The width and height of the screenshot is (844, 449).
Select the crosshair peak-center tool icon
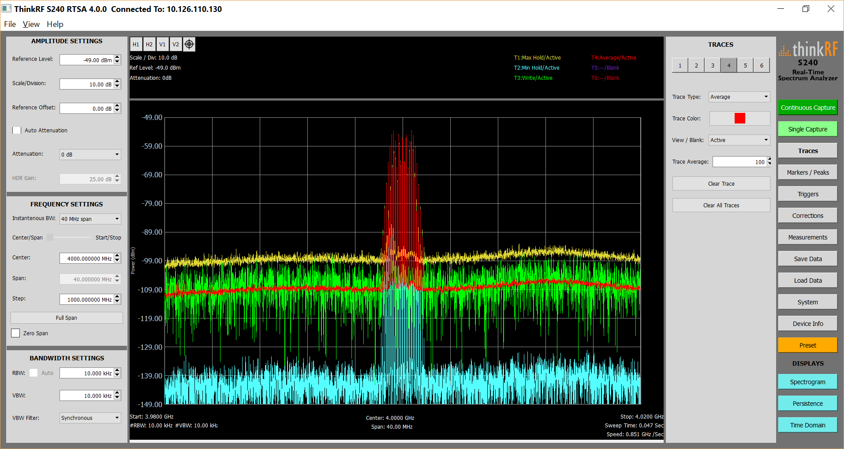189,44
